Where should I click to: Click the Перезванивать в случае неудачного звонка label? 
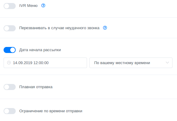59,28
